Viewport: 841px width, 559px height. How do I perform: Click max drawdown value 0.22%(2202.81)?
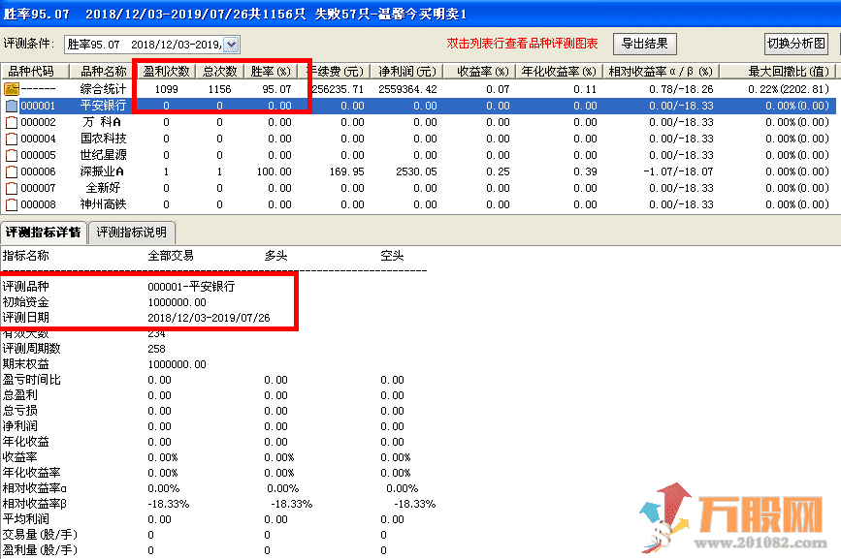coord(789,89)
